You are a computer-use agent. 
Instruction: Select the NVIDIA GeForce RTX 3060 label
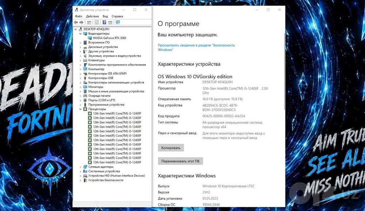point(109,38)
